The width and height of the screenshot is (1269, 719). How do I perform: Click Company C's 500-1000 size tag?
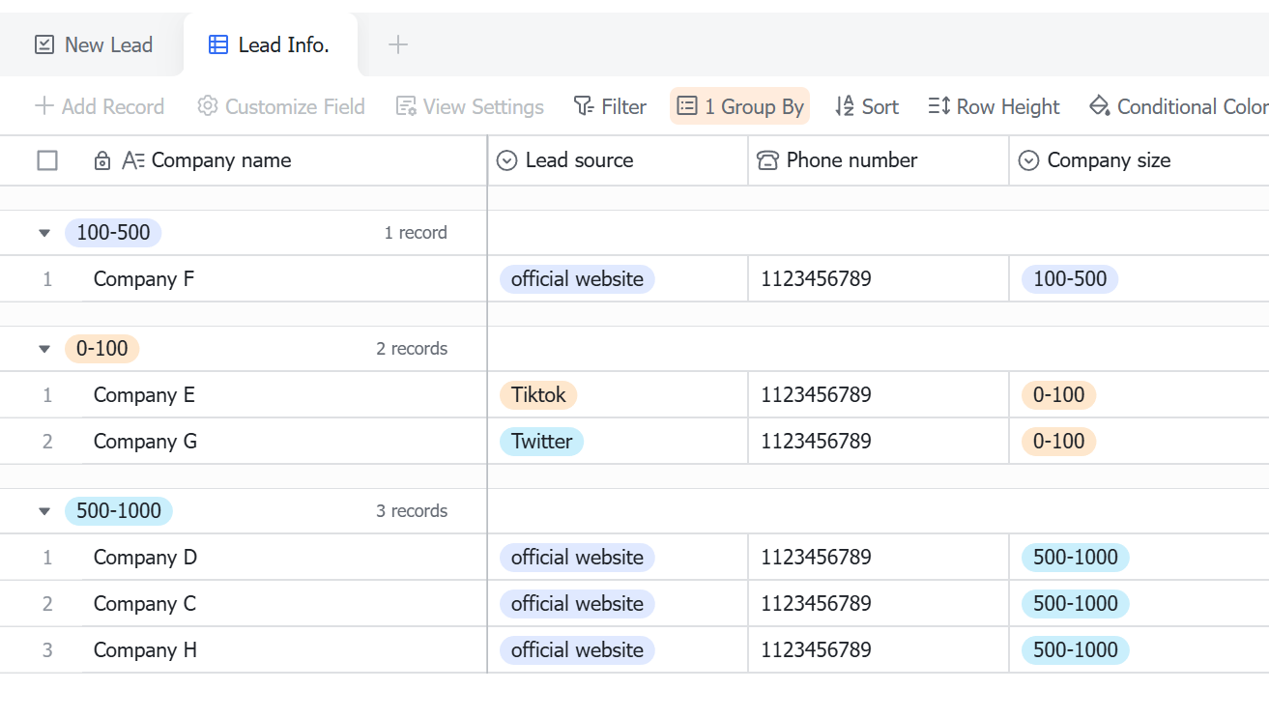coord(1076,604)
